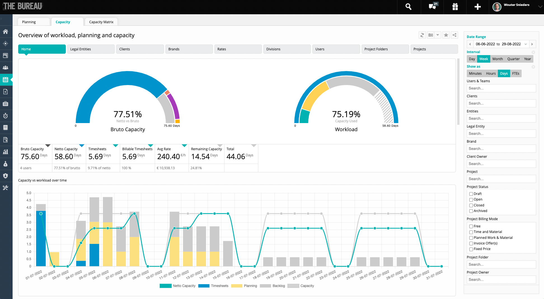Click the share icon above dashboard
Viewport: 544px width, 299px height.
[x=454, y=35]
